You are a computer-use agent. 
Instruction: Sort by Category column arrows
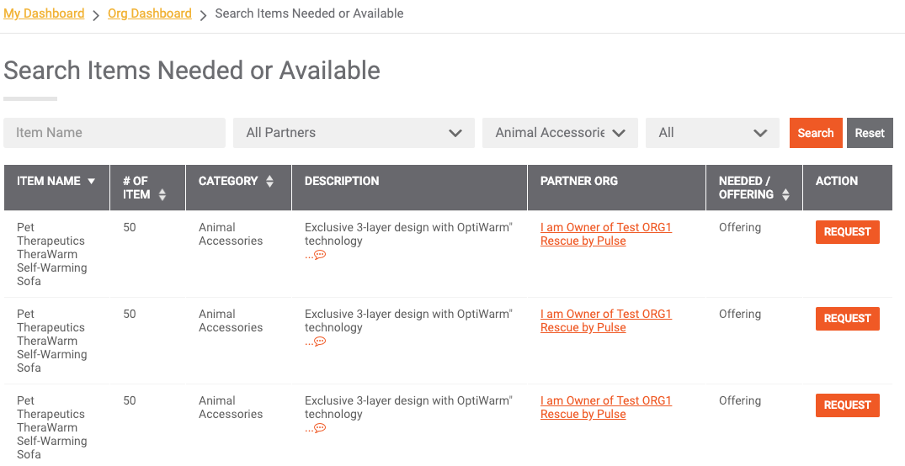click(x=269, y=181)
